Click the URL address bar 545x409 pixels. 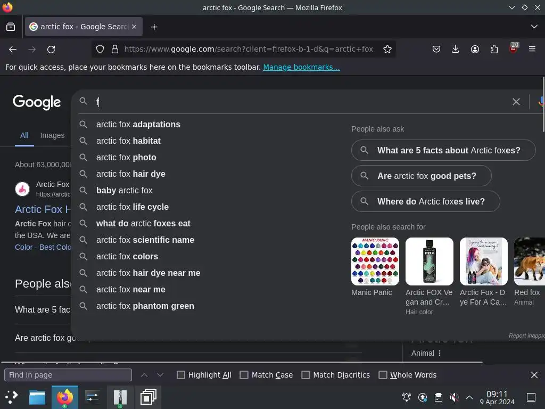[249, 50]
